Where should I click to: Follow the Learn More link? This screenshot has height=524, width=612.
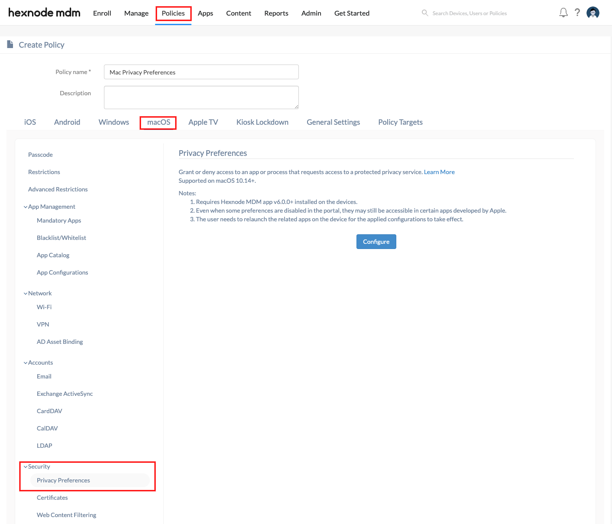click(439, 172)
